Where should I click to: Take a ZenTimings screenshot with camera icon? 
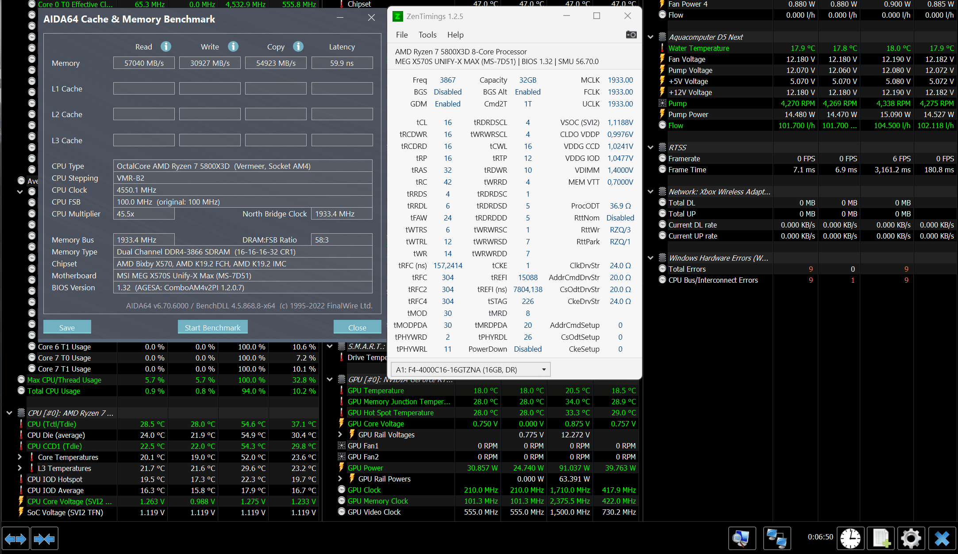(631, 34)
